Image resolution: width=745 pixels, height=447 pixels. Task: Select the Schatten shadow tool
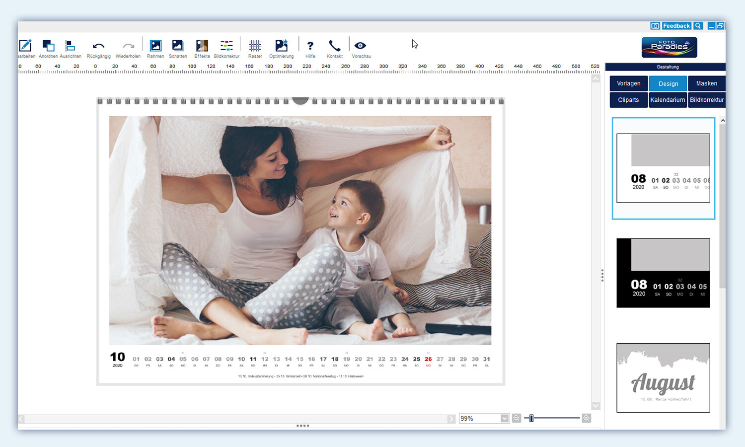(177, 47)
